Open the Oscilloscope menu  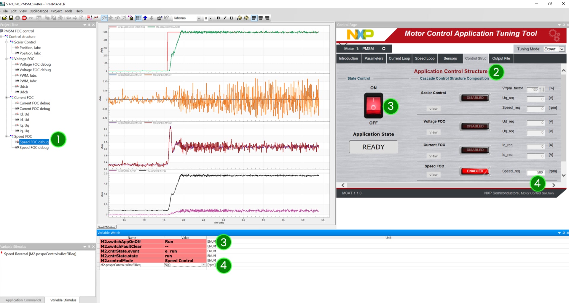point(39,11)
